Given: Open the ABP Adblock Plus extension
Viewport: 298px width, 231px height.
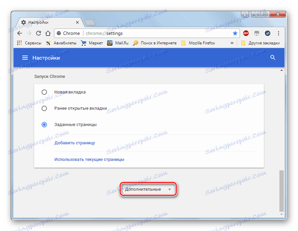Looking at the screenshot, I should pyautogui.click(x=246, y=33).
